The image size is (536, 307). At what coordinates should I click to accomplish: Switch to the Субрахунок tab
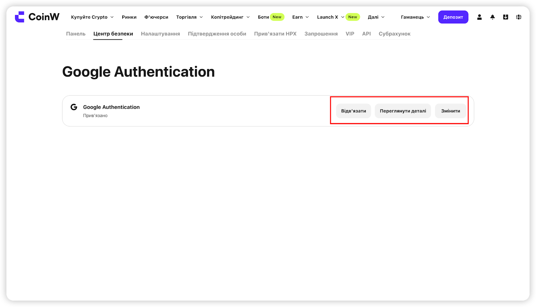(395, 34)
